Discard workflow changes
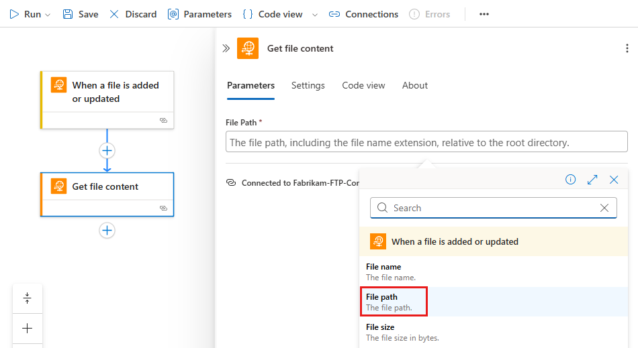638x348 pixels. click(132, 14)
